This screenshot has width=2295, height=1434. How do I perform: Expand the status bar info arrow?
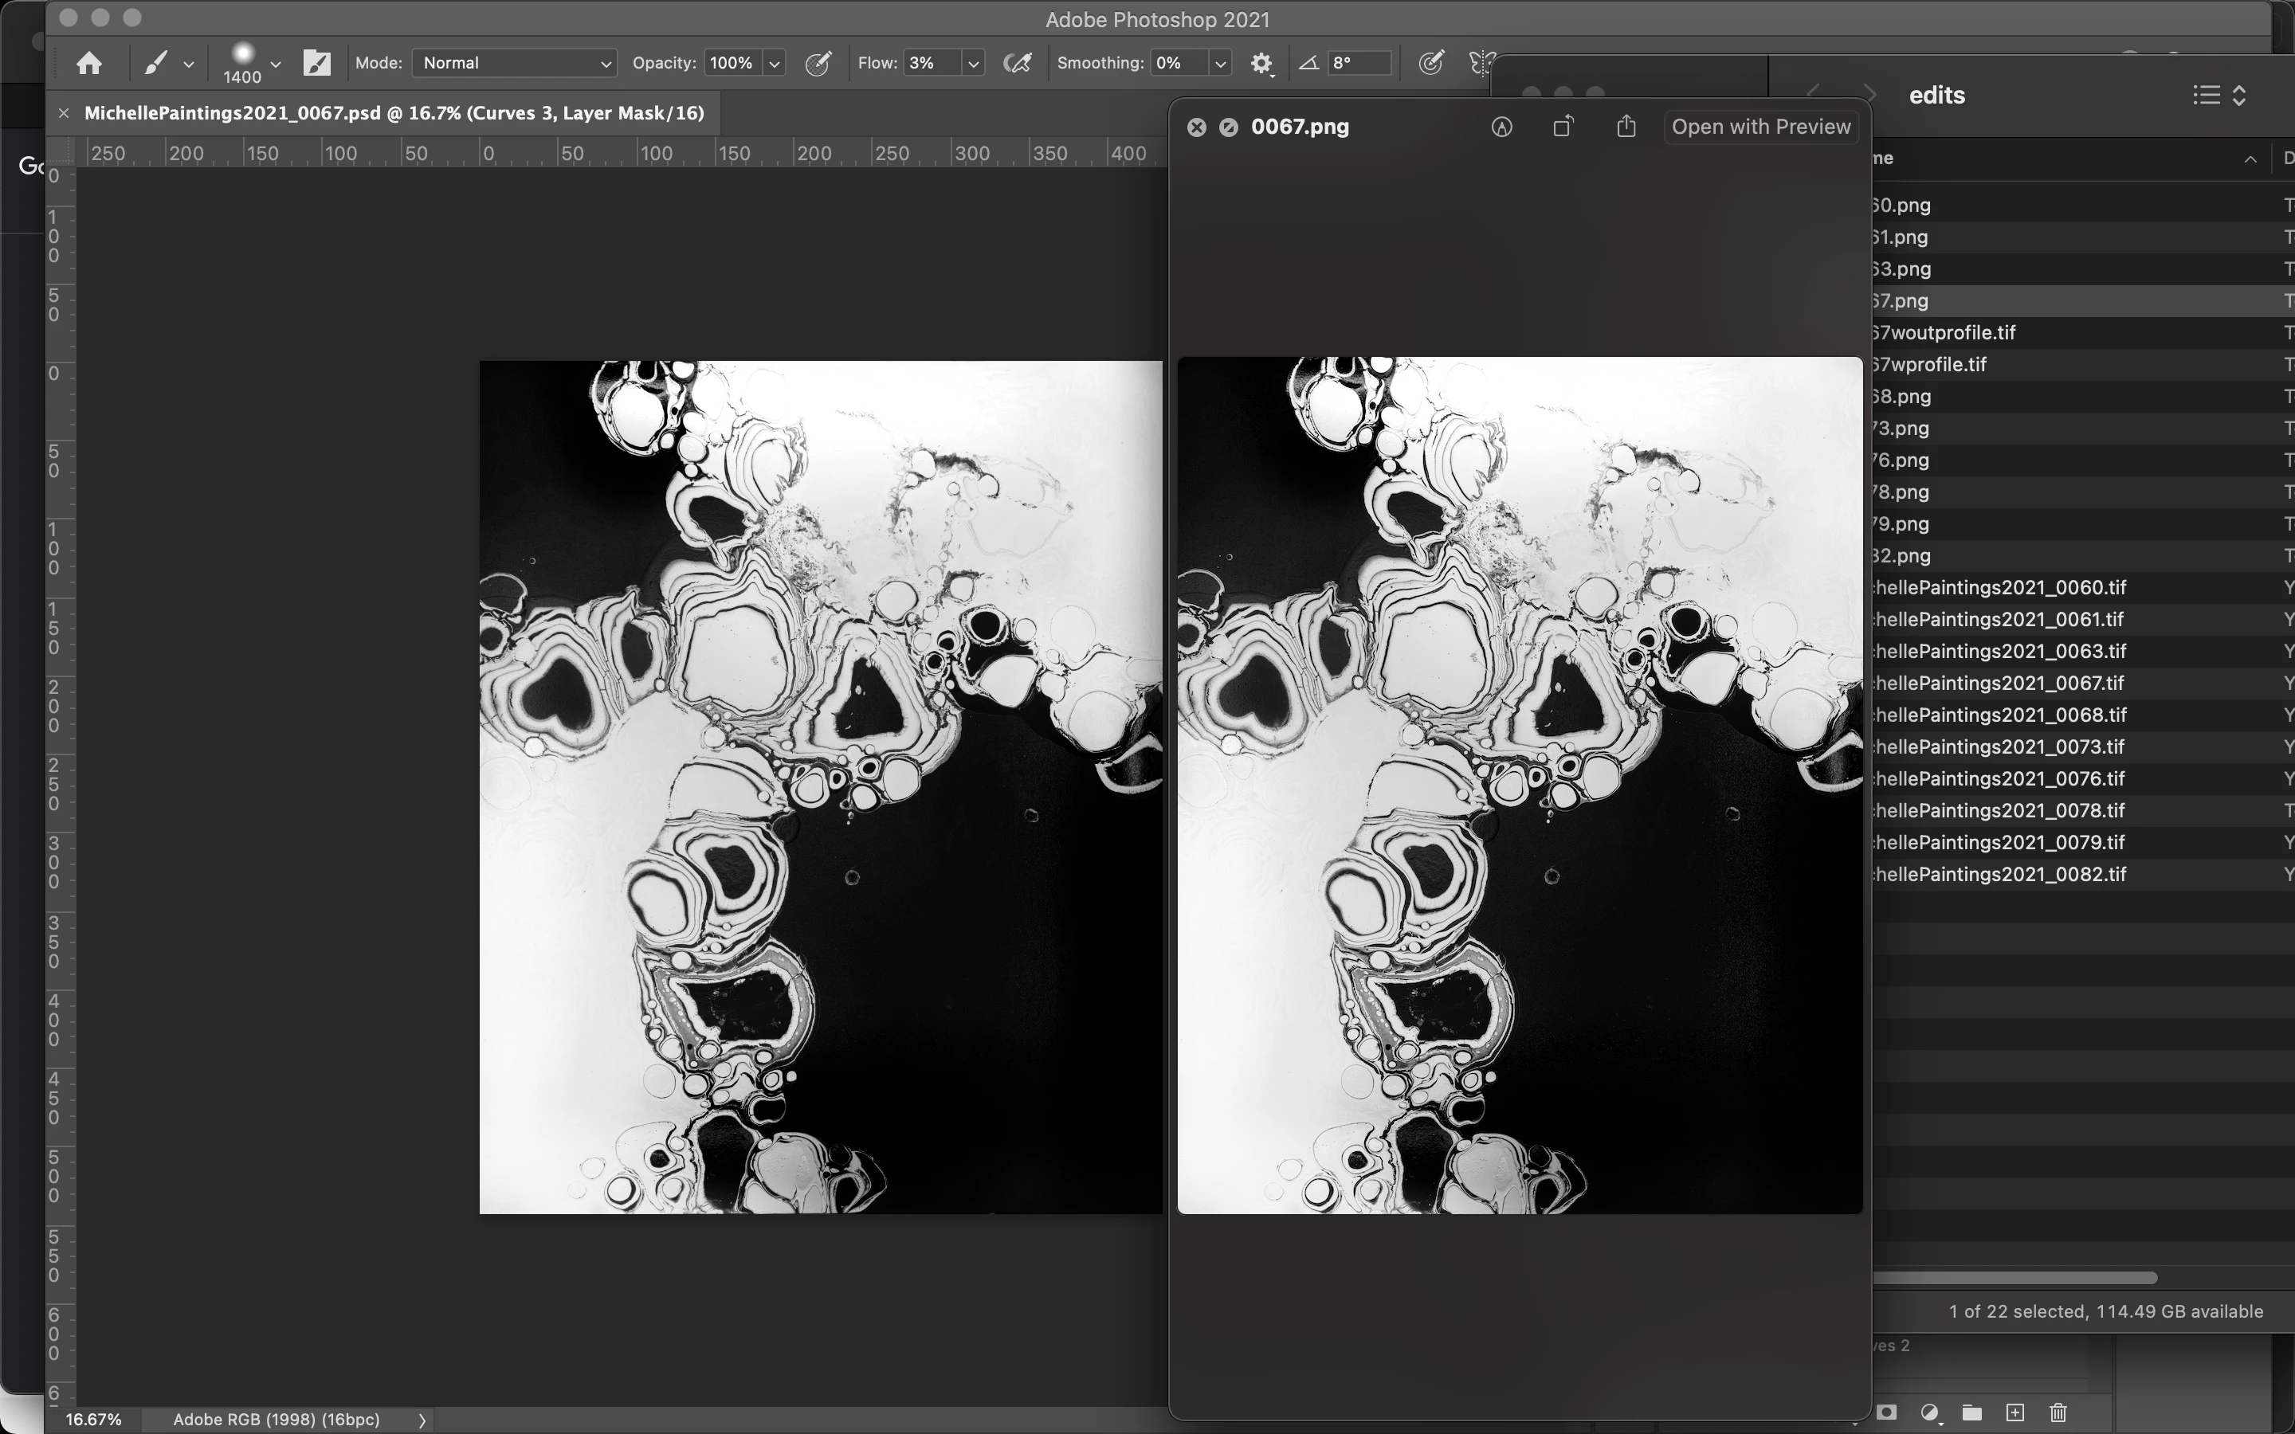point(422,1420)
